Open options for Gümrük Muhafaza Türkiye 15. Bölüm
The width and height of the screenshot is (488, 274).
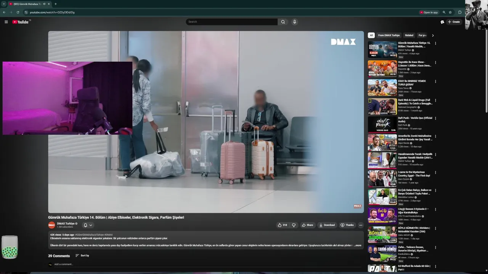pyautogui.click(x=435, y=43)
